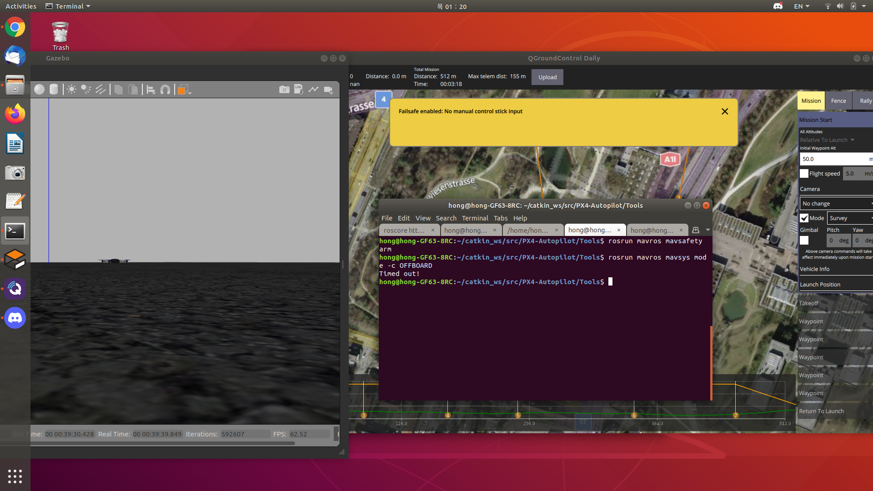Take a Gazebo screenshot with camera icon
Image resolution: width=873 pixels, height=491 pixels.
284,90
